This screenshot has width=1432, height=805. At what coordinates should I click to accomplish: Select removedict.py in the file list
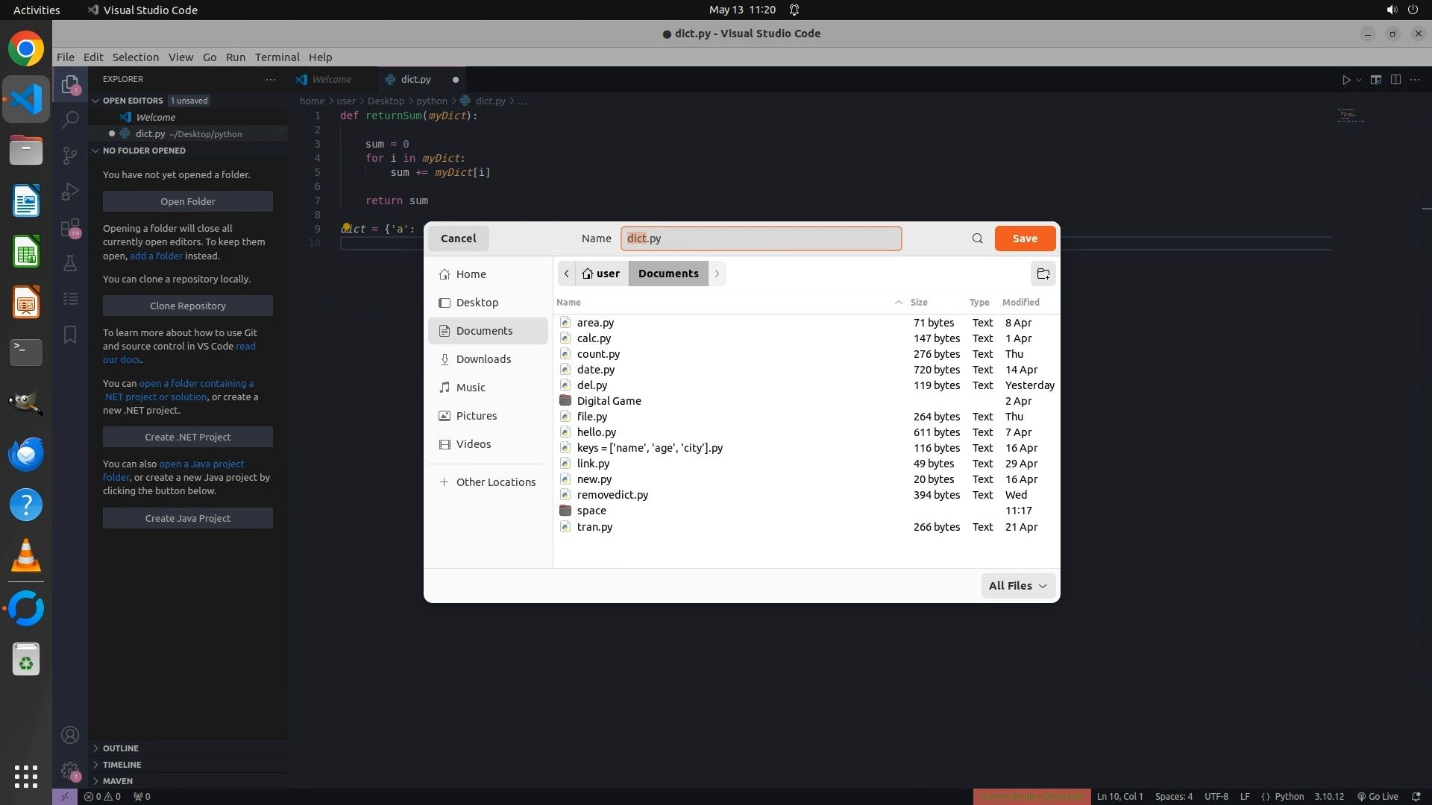pos(612,495)
